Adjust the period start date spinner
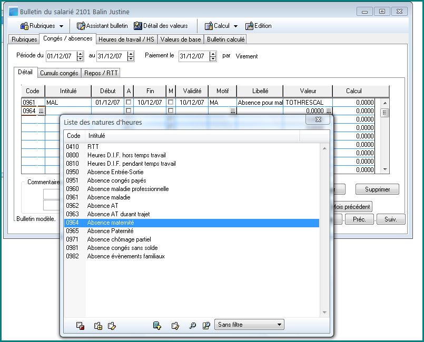Viewport: 424px width, 342px height. click(80, 56)
